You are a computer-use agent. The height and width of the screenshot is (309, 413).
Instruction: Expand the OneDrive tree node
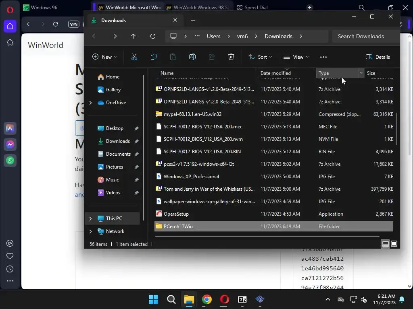click(x=91, y=103)
